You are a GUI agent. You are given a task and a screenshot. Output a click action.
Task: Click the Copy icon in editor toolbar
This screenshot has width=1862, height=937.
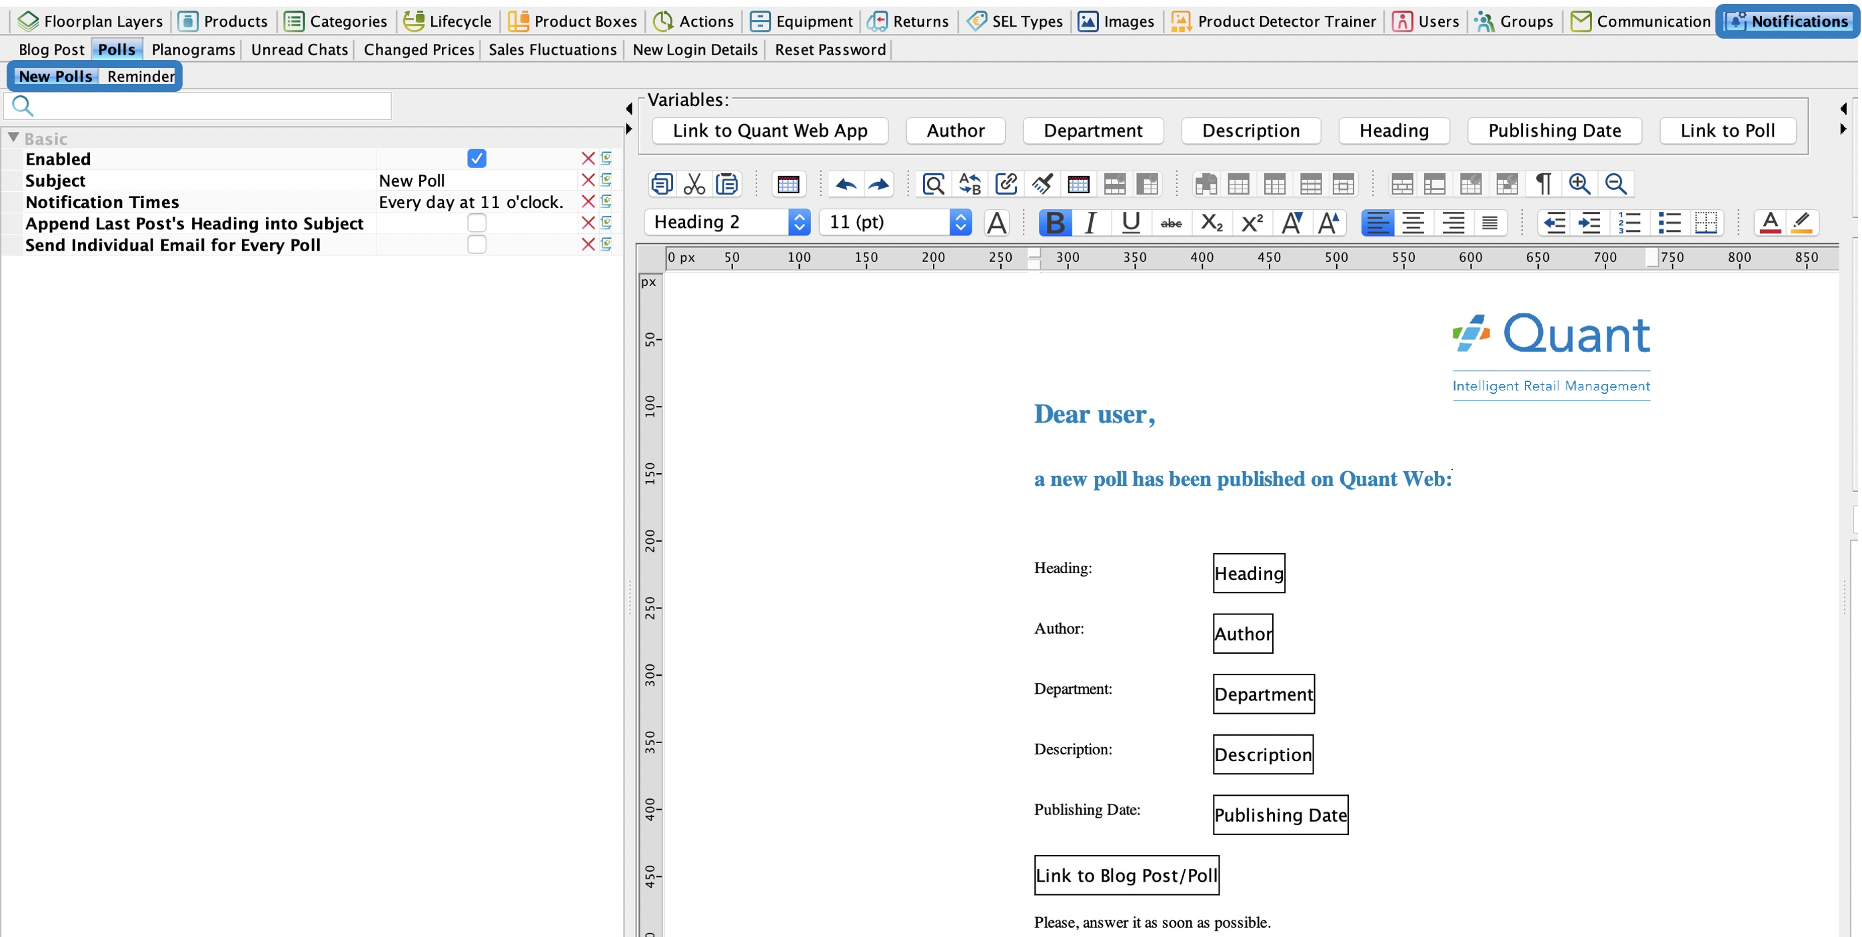tap(661, 184)
